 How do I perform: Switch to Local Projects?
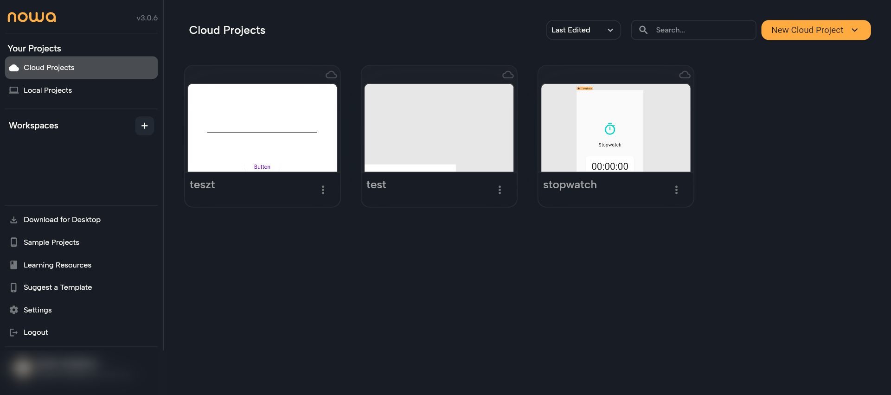pyautogui.click(x=48, y=90)
